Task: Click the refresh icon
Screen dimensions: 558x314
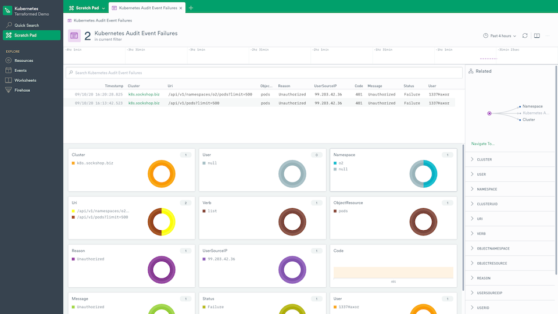Action: coord(525,35)
